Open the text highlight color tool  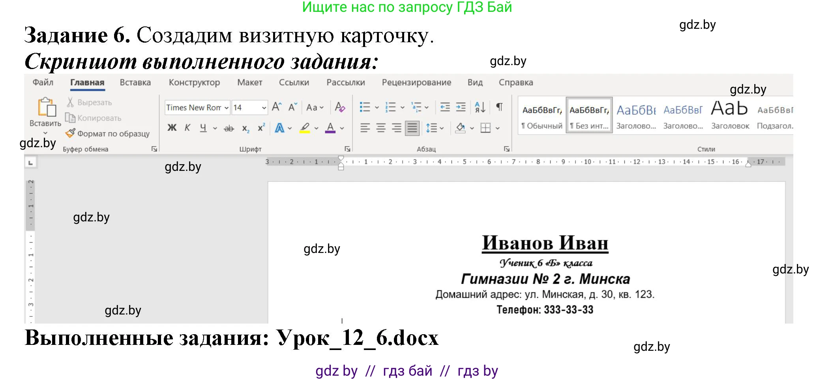coord(304,127)
